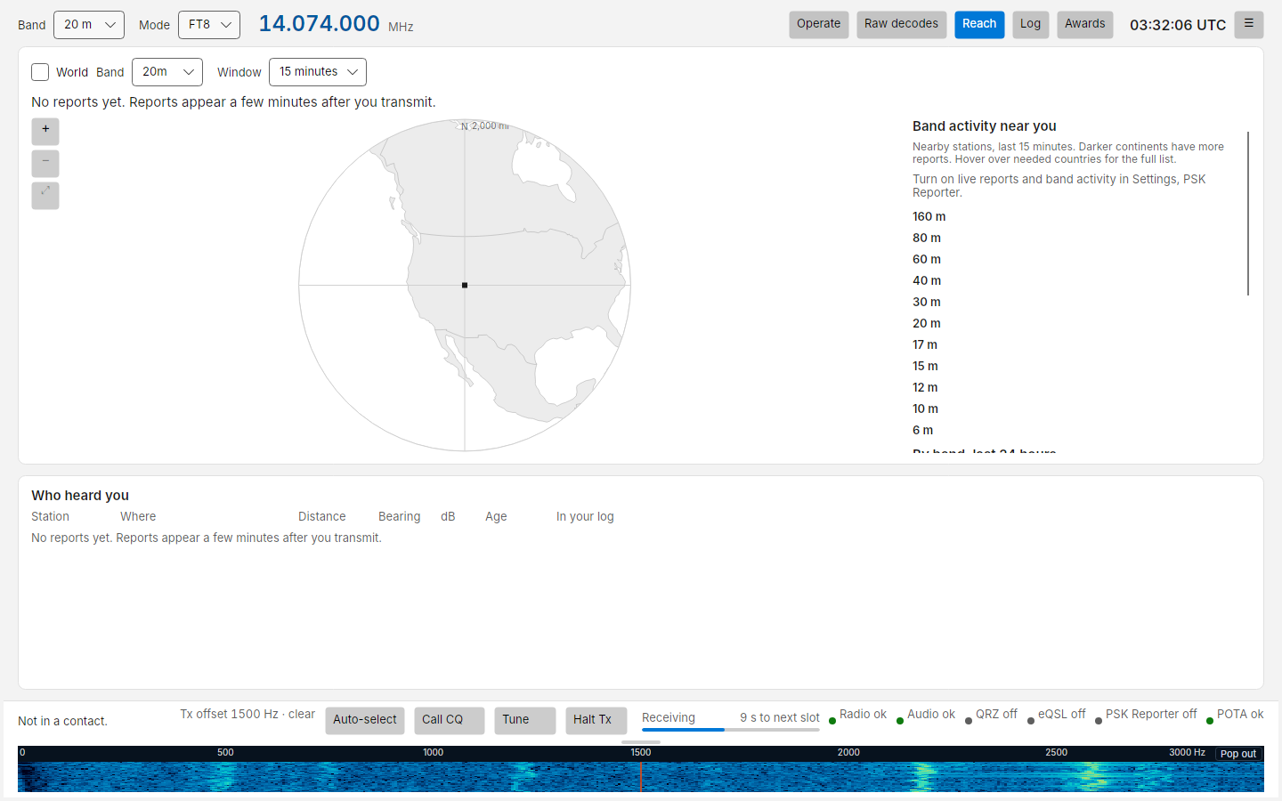Click the 10 m band row

pos(925,409)
